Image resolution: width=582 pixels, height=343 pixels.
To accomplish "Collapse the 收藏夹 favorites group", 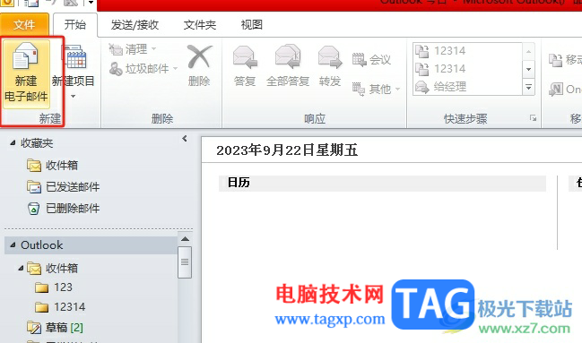I will (13, 142).
